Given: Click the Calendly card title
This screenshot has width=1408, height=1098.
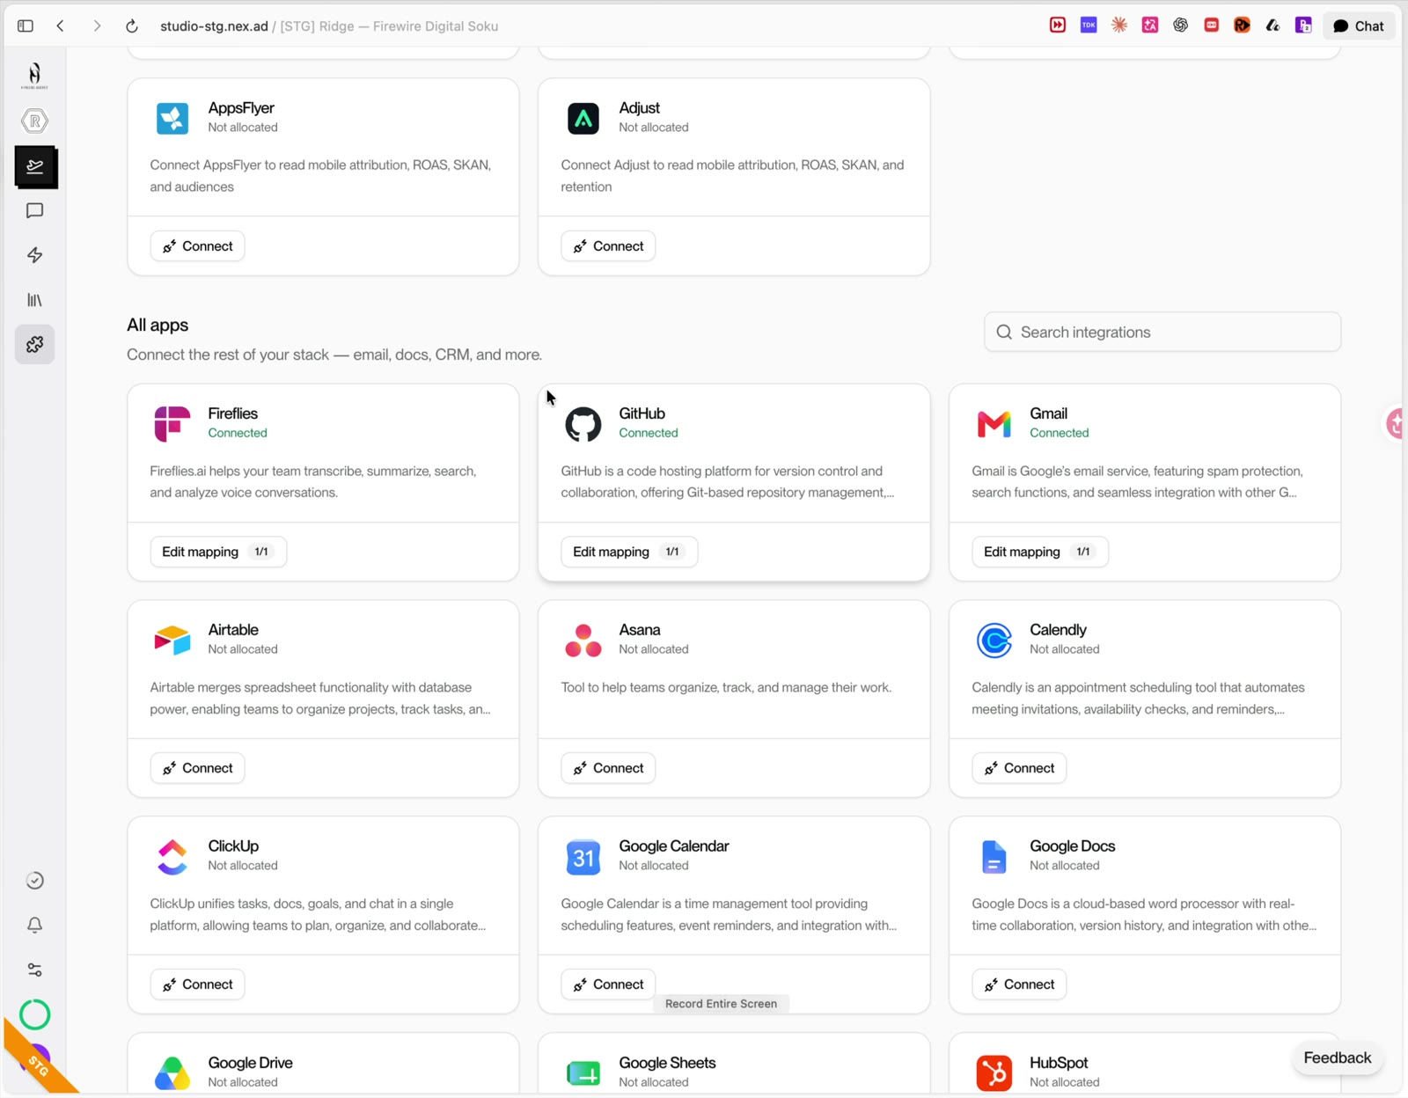Looking at the screenshot, I should [1058, 630].
